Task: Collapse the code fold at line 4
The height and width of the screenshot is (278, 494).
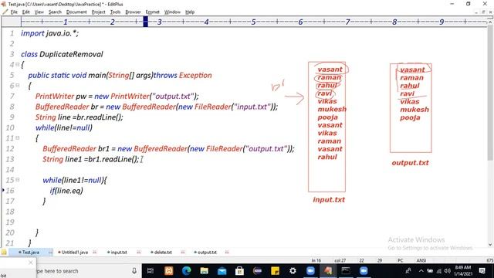Action: 18,64
